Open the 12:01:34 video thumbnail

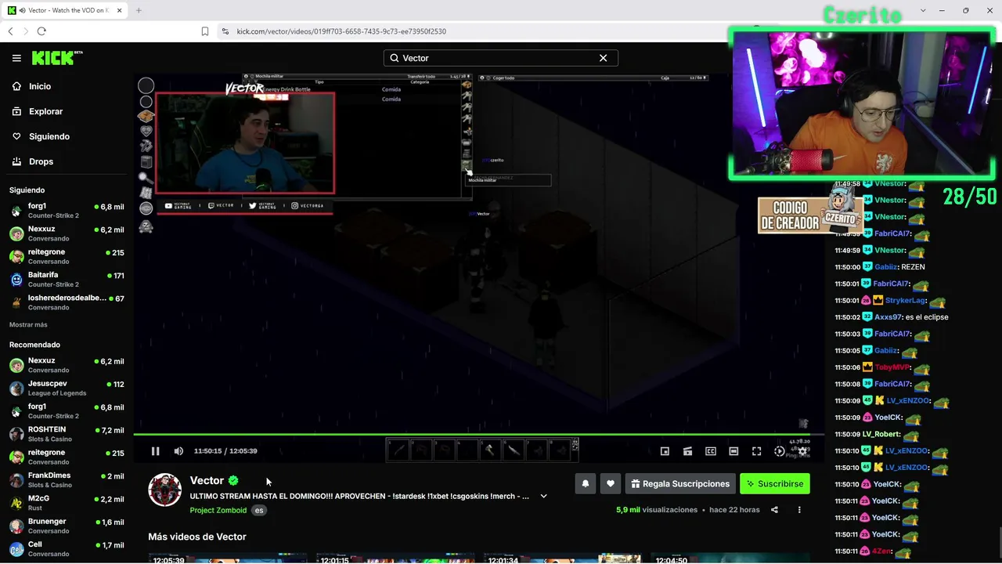point(562,559)
